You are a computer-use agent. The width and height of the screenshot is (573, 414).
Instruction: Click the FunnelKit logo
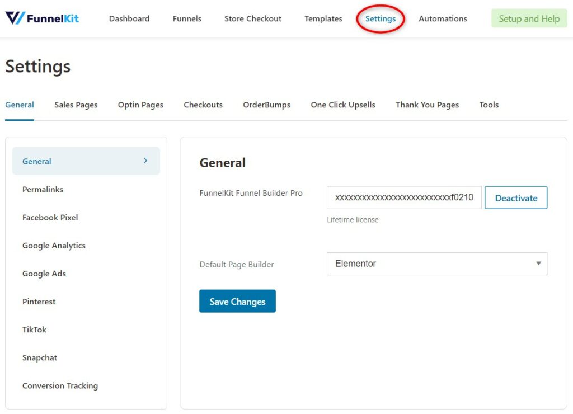pyautogui.click(x=42, y=18)
